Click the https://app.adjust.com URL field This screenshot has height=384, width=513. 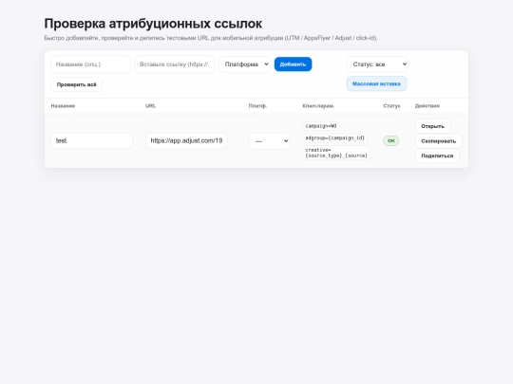(x=186, y=140)
